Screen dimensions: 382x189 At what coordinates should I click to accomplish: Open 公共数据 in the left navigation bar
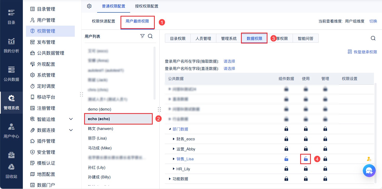pyautogui.click(x=11, y=74)
